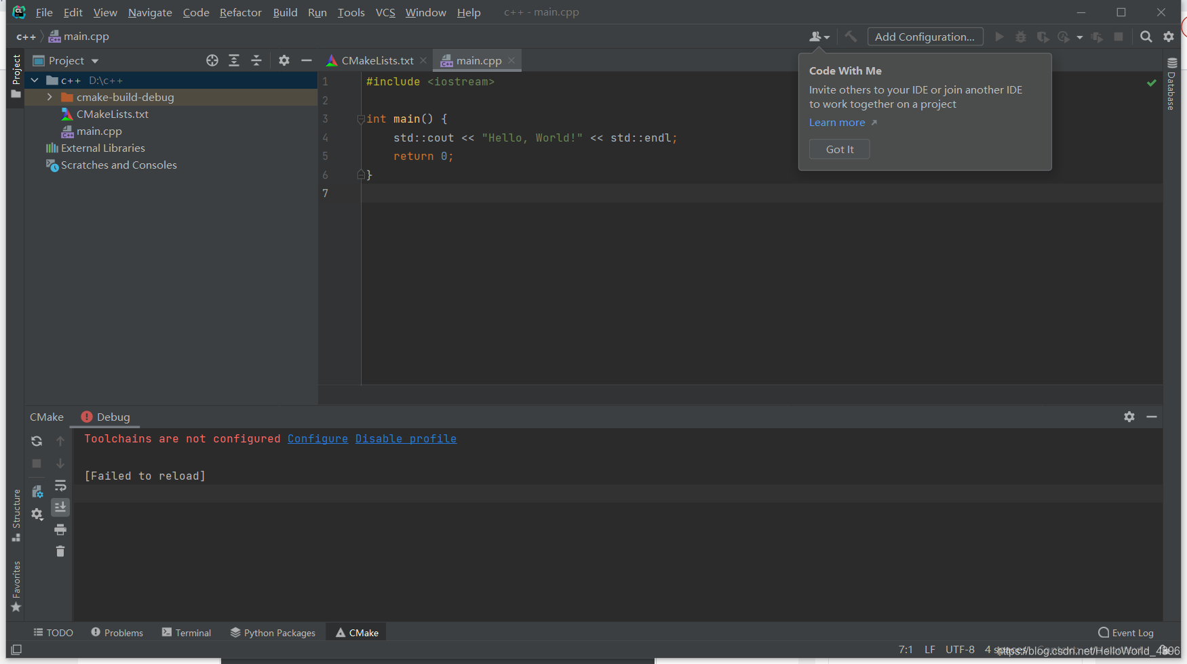Image resolution: width=1187 pixels, height=664 pixels.
Task: Click Got It in Code With Me popup
Action: click(x=840, y=149)
